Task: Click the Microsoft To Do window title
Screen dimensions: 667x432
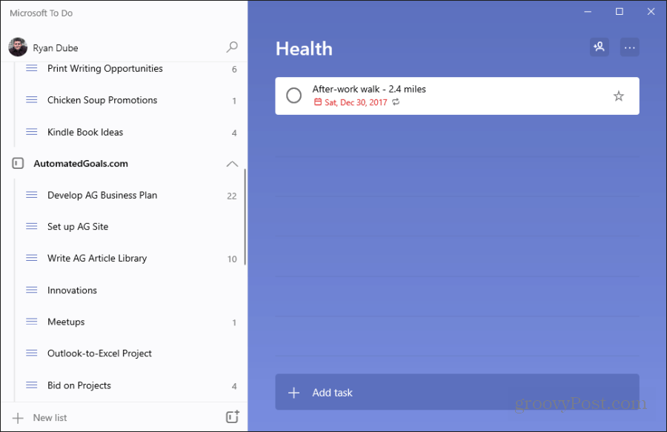Action: tap(41, 13)
